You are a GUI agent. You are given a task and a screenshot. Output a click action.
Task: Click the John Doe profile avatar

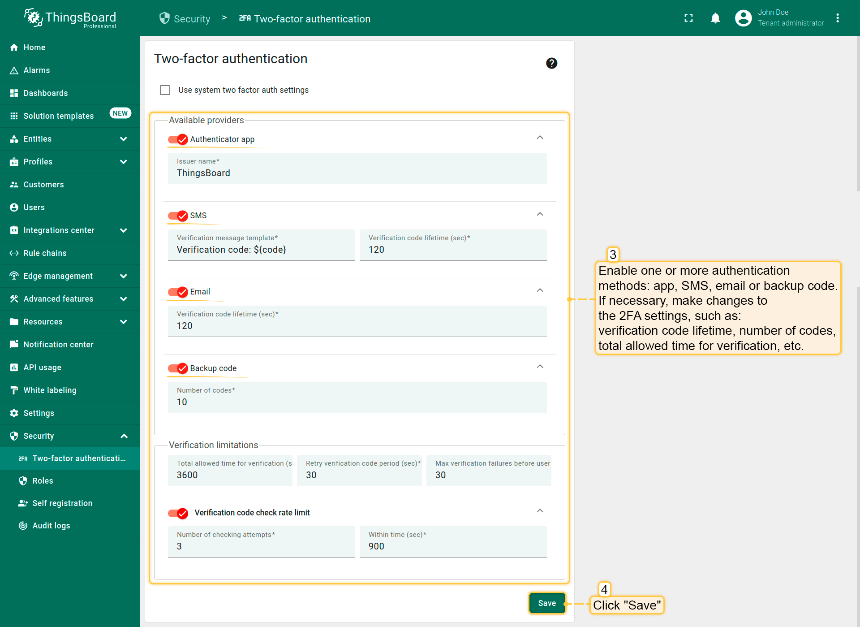[x=743, y=18]
